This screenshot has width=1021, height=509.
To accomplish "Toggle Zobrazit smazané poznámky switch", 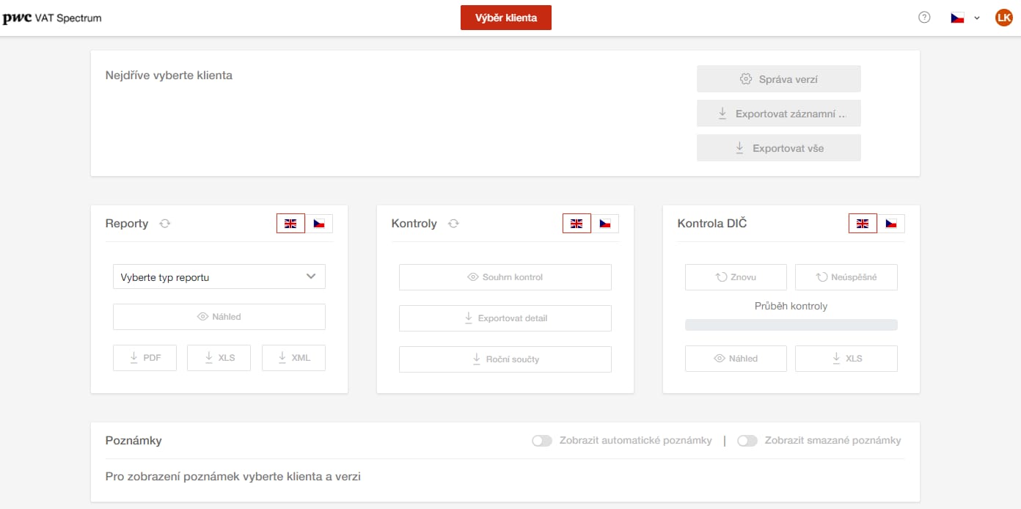I will pyautogui.click(x=747, y=441).
